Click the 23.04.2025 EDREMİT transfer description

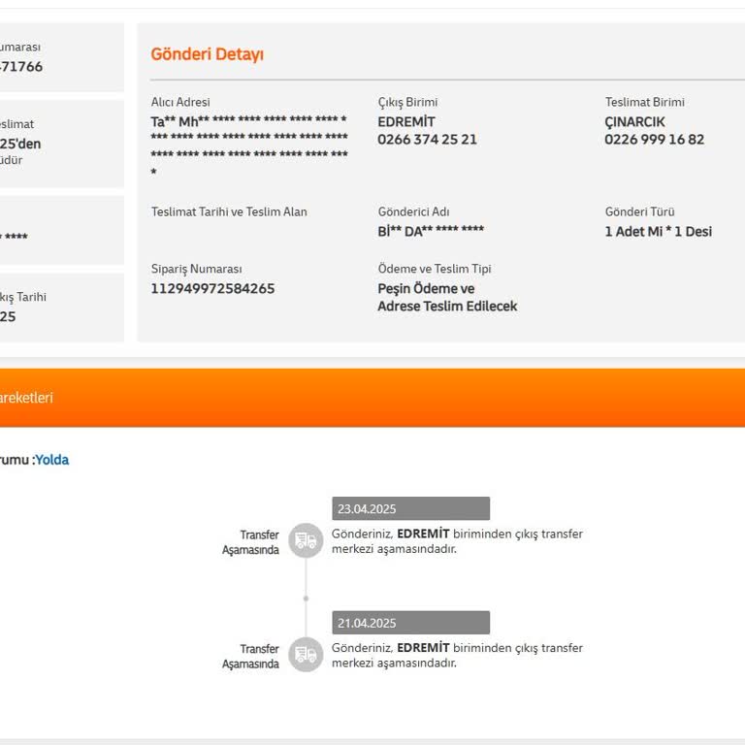point(457,541)
